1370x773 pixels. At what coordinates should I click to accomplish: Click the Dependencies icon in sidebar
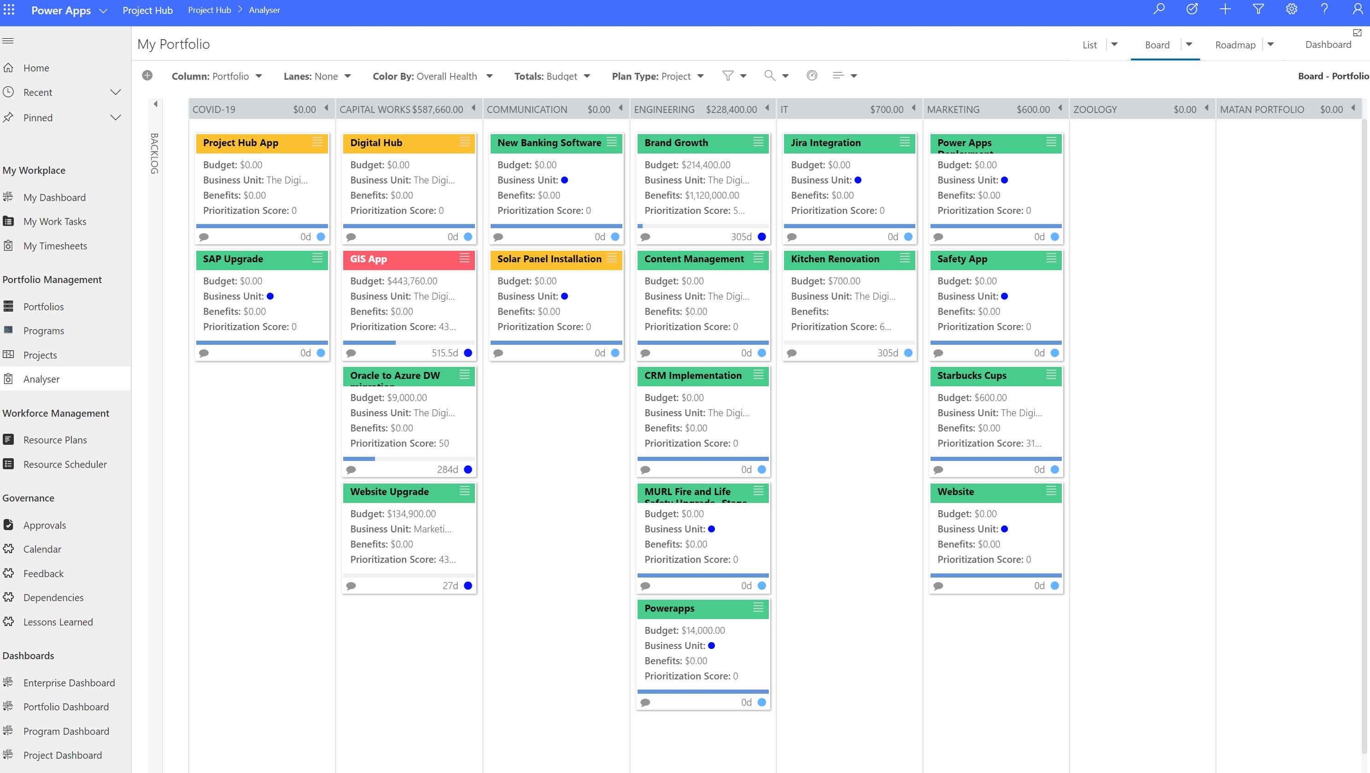click(10, 597)
